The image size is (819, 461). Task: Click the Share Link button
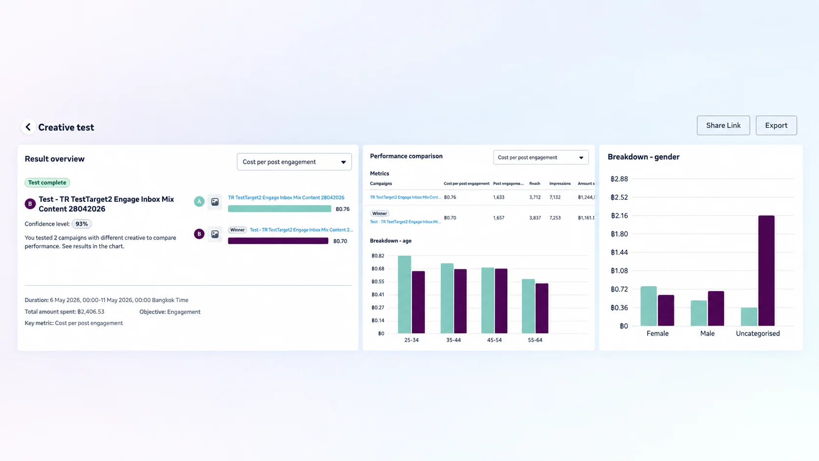coord(723,125)
